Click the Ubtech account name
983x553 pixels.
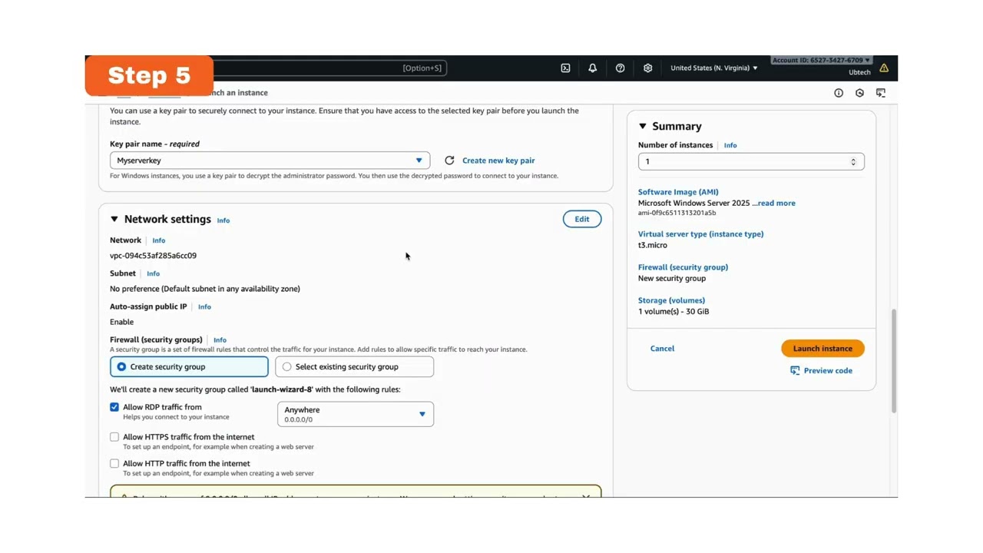pos(859,72)
